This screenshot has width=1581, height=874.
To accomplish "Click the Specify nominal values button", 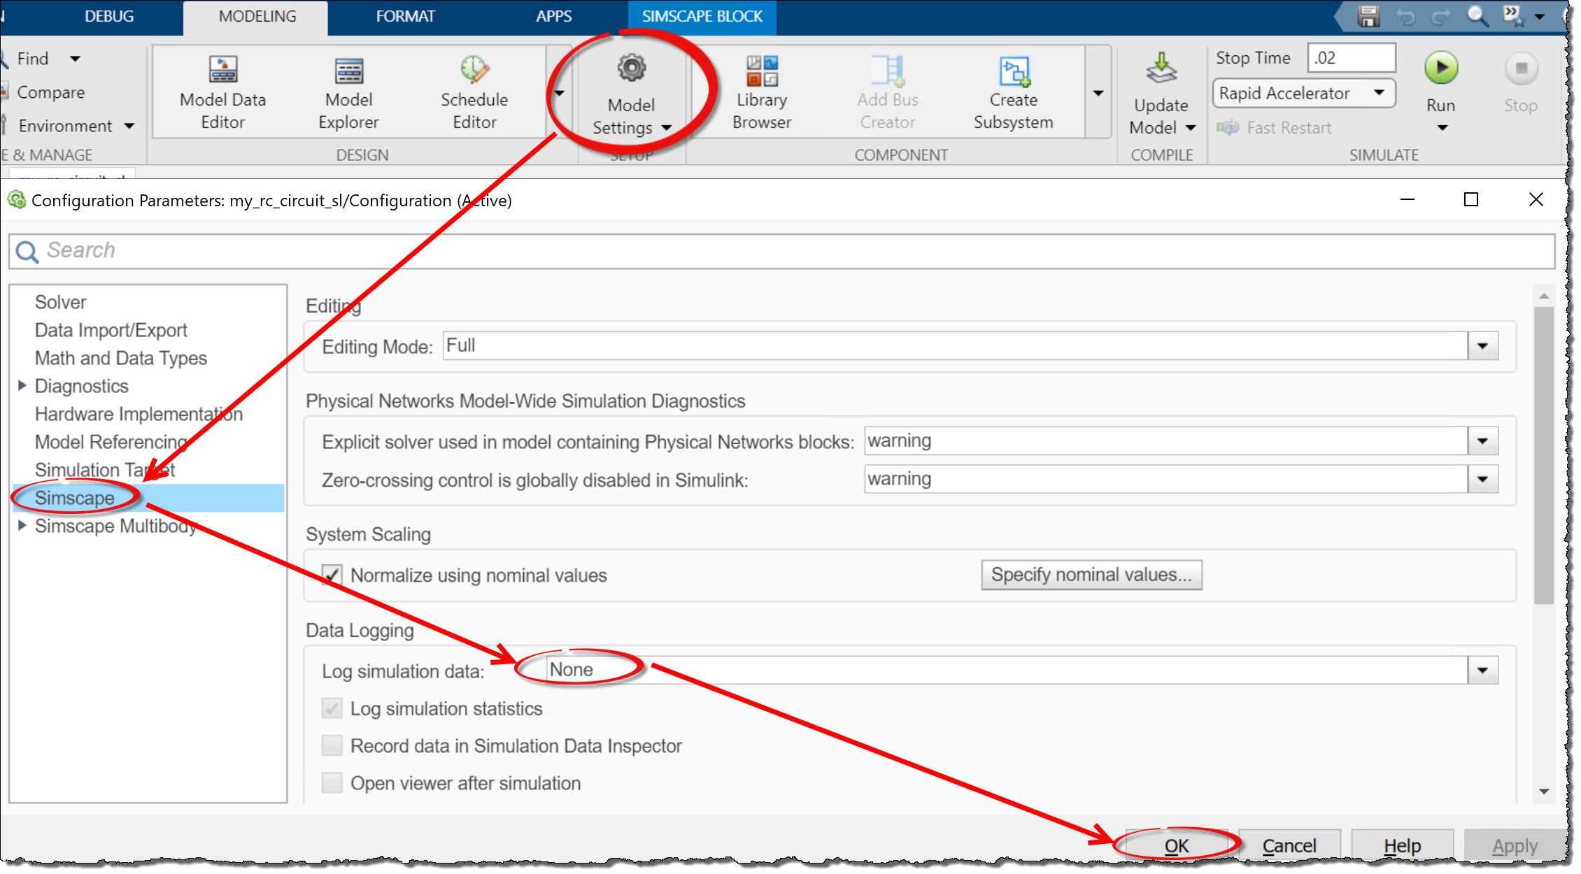I will (x=1091, y=575).
